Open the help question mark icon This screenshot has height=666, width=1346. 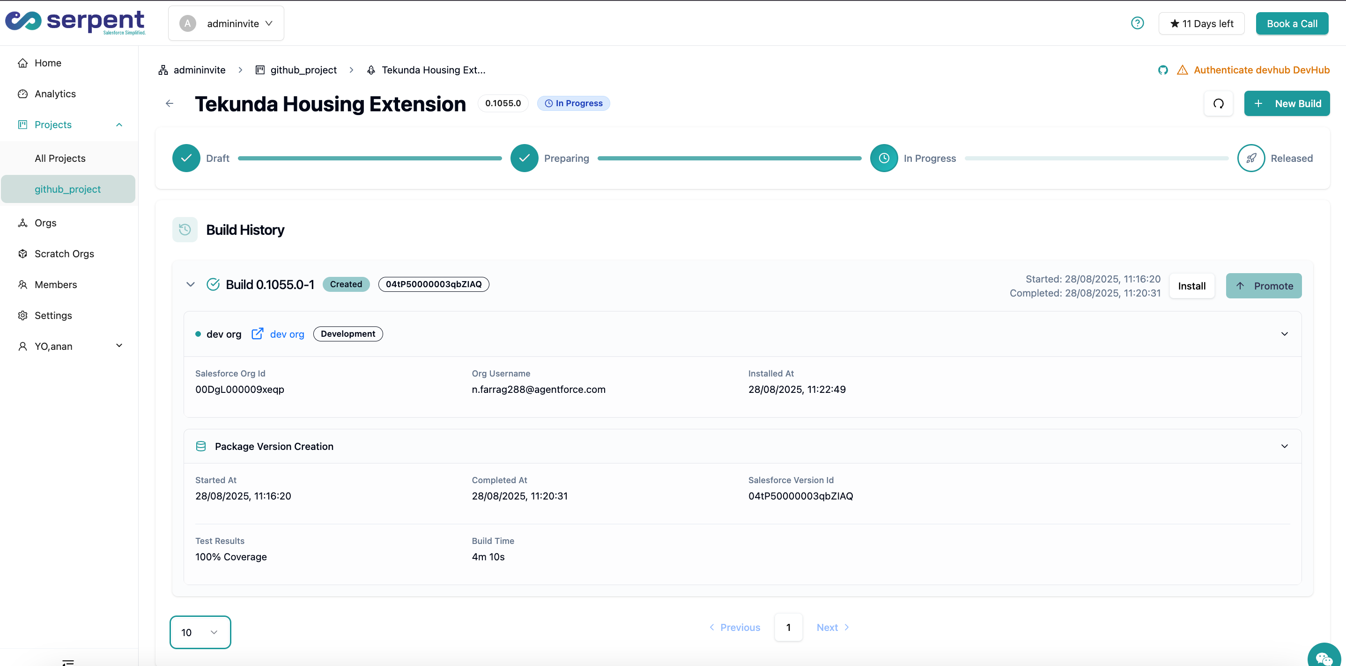[1138, 23]
